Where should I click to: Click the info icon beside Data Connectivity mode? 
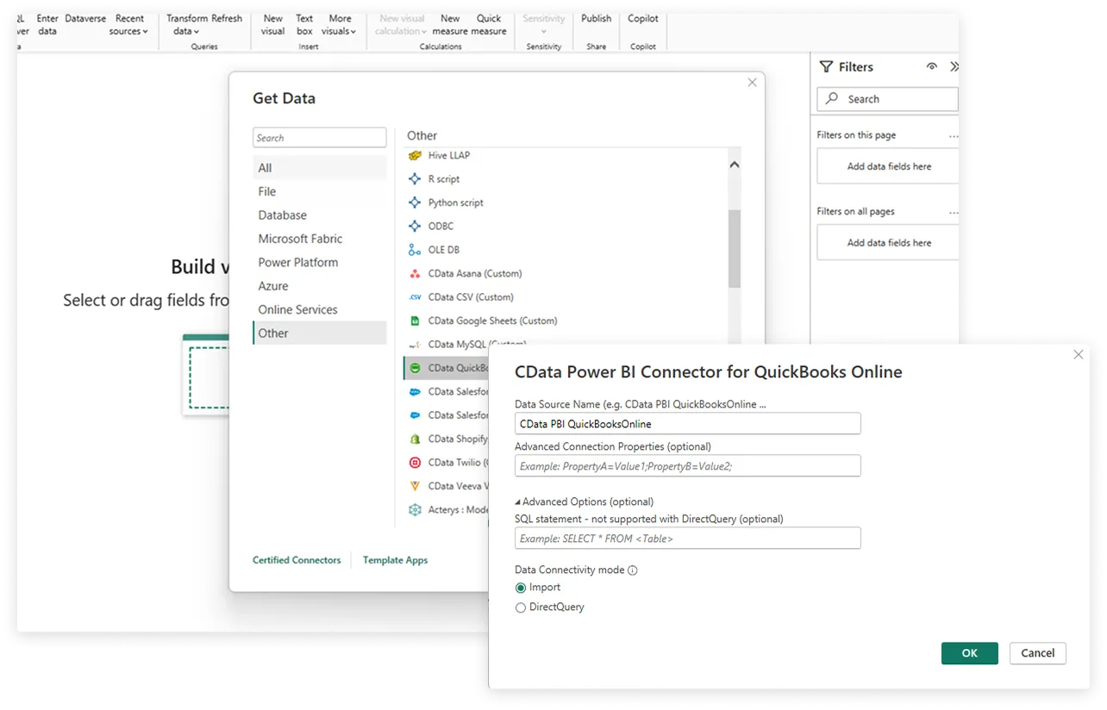[633, 570]
